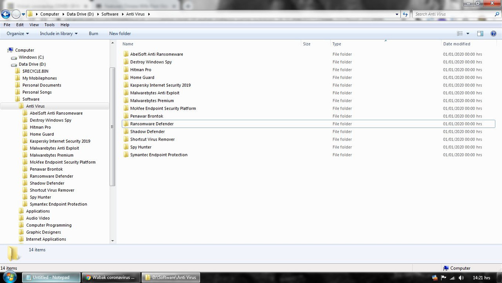Open the Help menu
This screenshot has height=283, width=502.
pyautogui.click(x=65, y=25)
